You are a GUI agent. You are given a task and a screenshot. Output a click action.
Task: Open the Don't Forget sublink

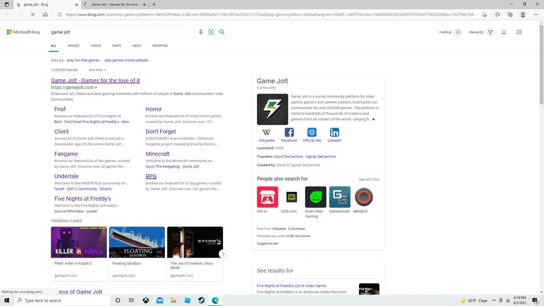pos(161,131)
